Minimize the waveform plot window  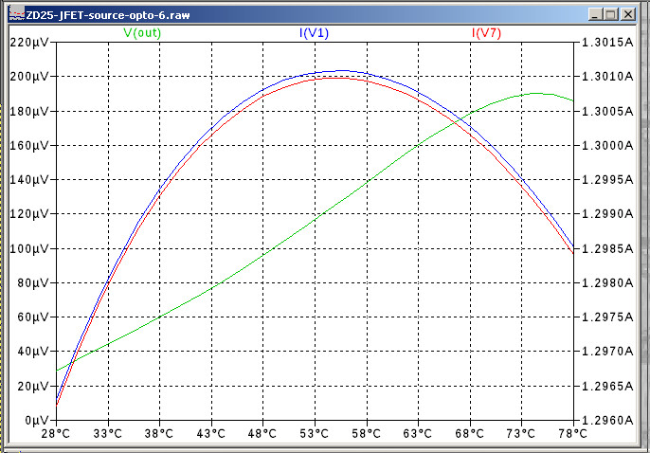[x=595, y=14]
